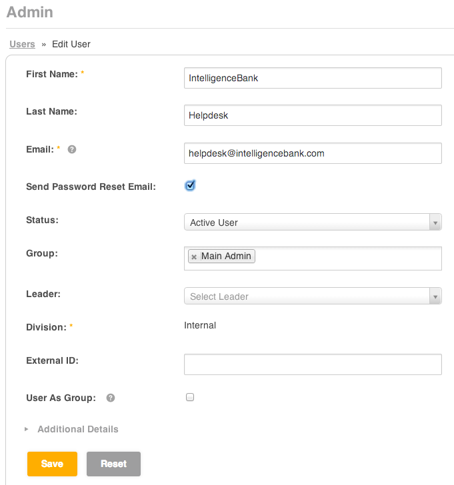This screenshot has width=454, height=485.
Task: Click into the Email address field
Action: [313, 153]
